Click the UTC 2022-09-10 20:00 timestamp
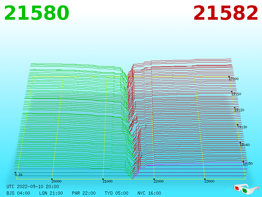 (x=33, y=186)
